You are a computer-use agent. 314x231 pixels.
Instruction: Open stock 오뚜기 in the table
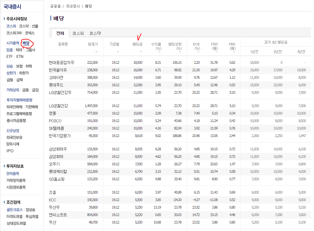pos(54,164)
